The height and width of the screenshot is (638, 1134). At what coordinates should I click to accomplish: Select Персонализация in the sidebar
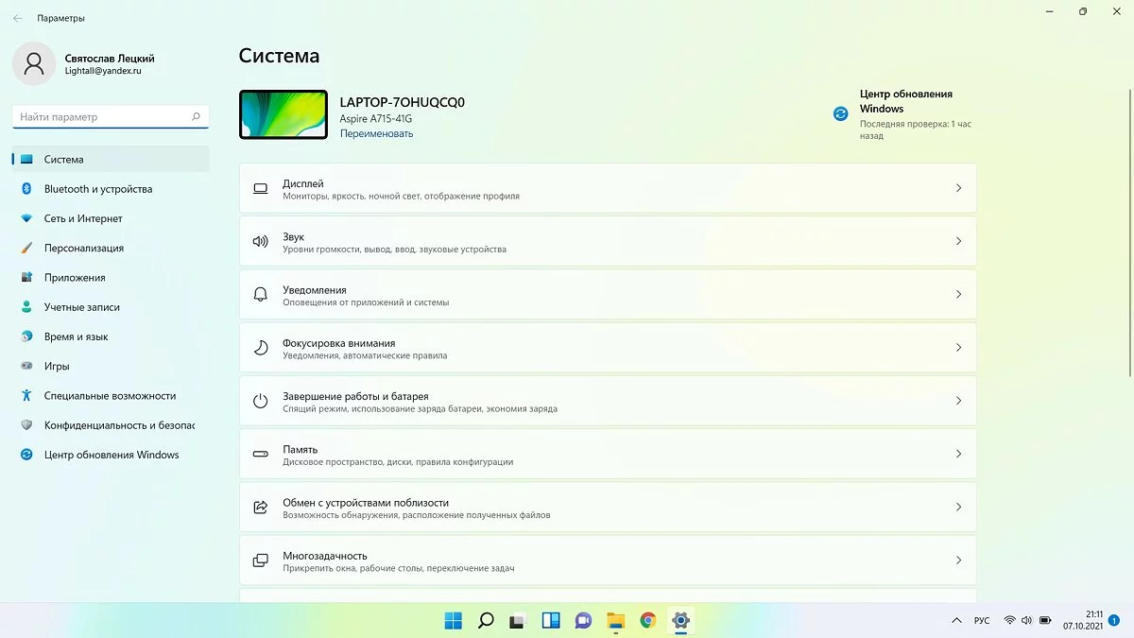pos(83,249)
